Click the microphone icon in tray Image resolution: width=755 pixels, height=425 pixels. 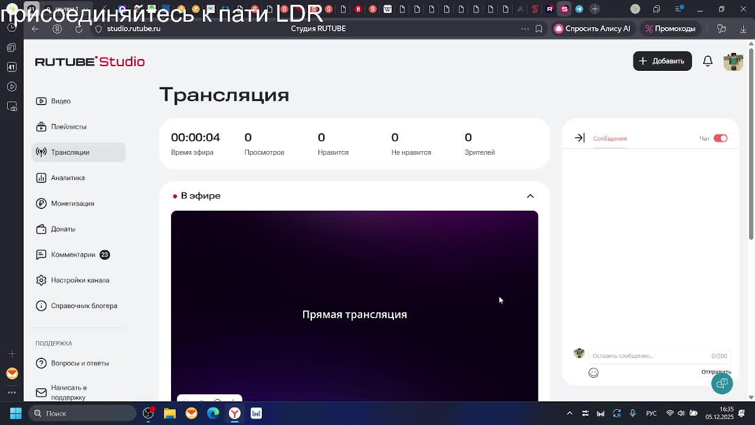[x=632, y=413]
